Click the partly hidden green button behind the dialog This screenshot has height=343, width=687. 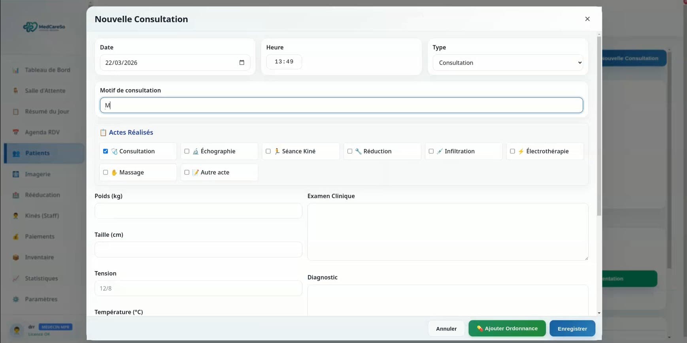[630, 279]
